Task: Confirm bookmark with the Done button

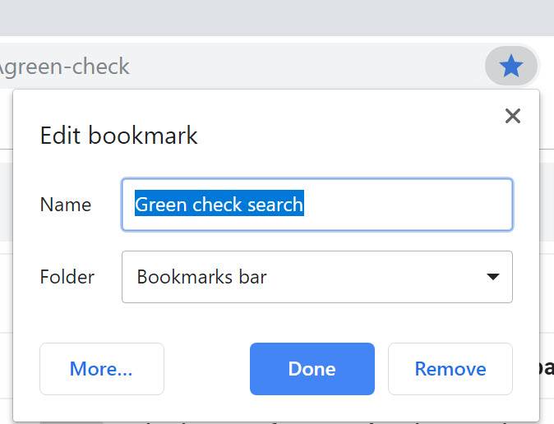Action: (x=312, y=369)
